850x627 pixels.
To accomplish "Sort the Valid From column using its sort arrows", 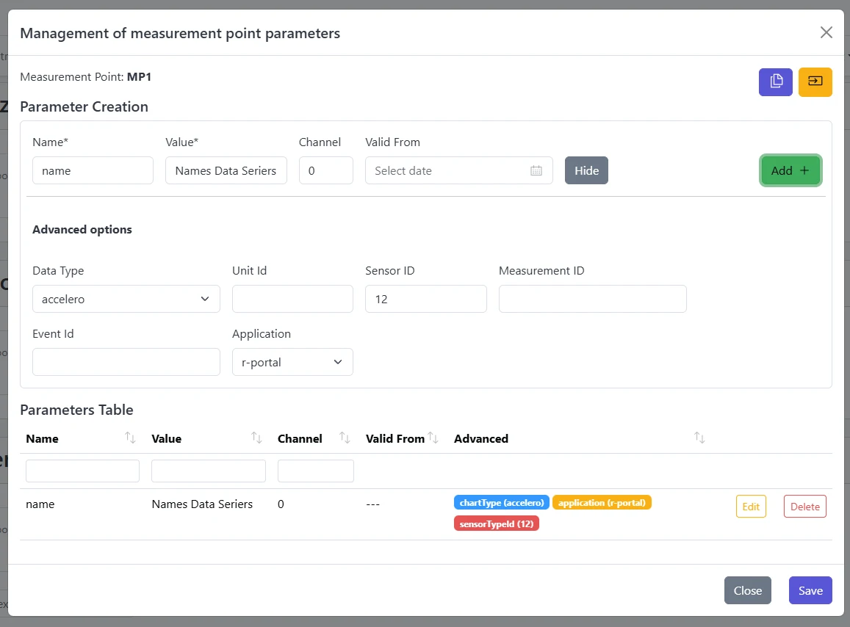I will point(433,438).
